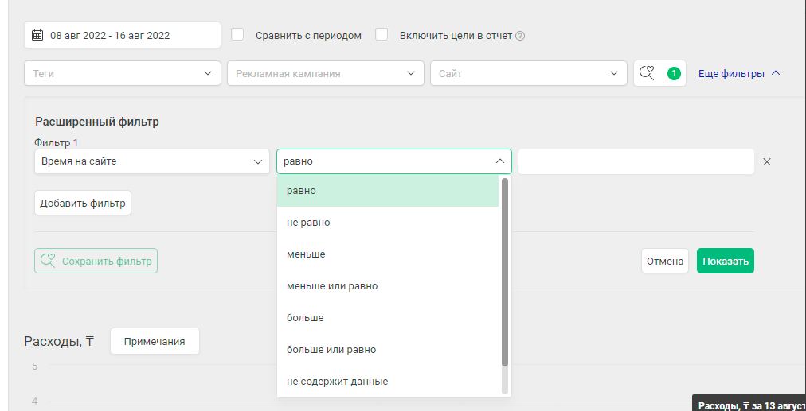Open the Сайт dropdown
Screen dimensions: 806x411
click(x=528, y=73)
